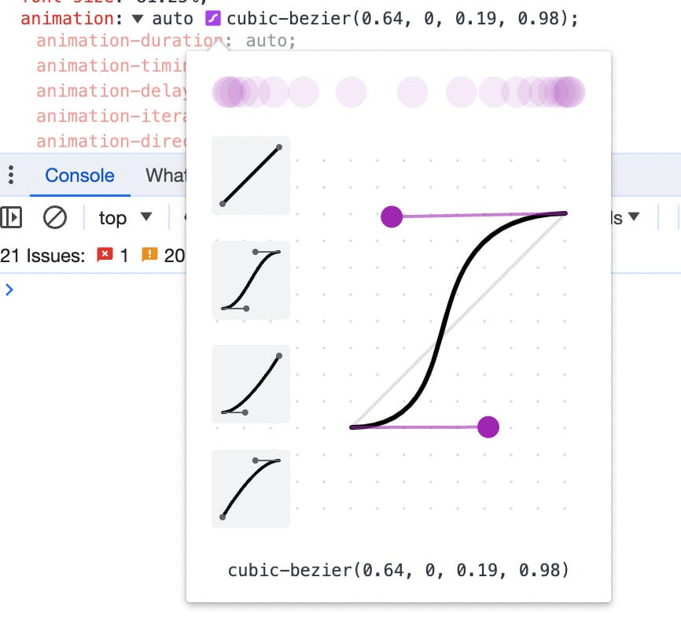The image size is (681, 625).
Task: Grab the upper purple bezier control handle
Action: point(392,216)
